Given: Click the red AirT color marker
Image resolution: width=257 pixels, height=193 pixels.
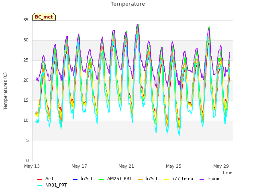Looking at the screenshot, I should pos(39,179).
